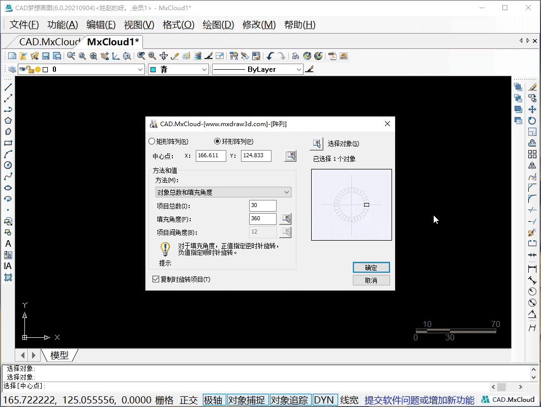
Task: Switch to the 模型 layout tab
Action: click(59, 355)
